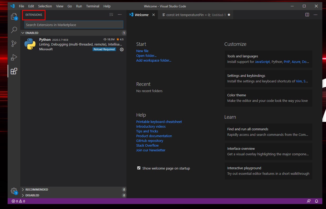
Task: Uncheck Show welcome page on startup
Action: (139, 168)
